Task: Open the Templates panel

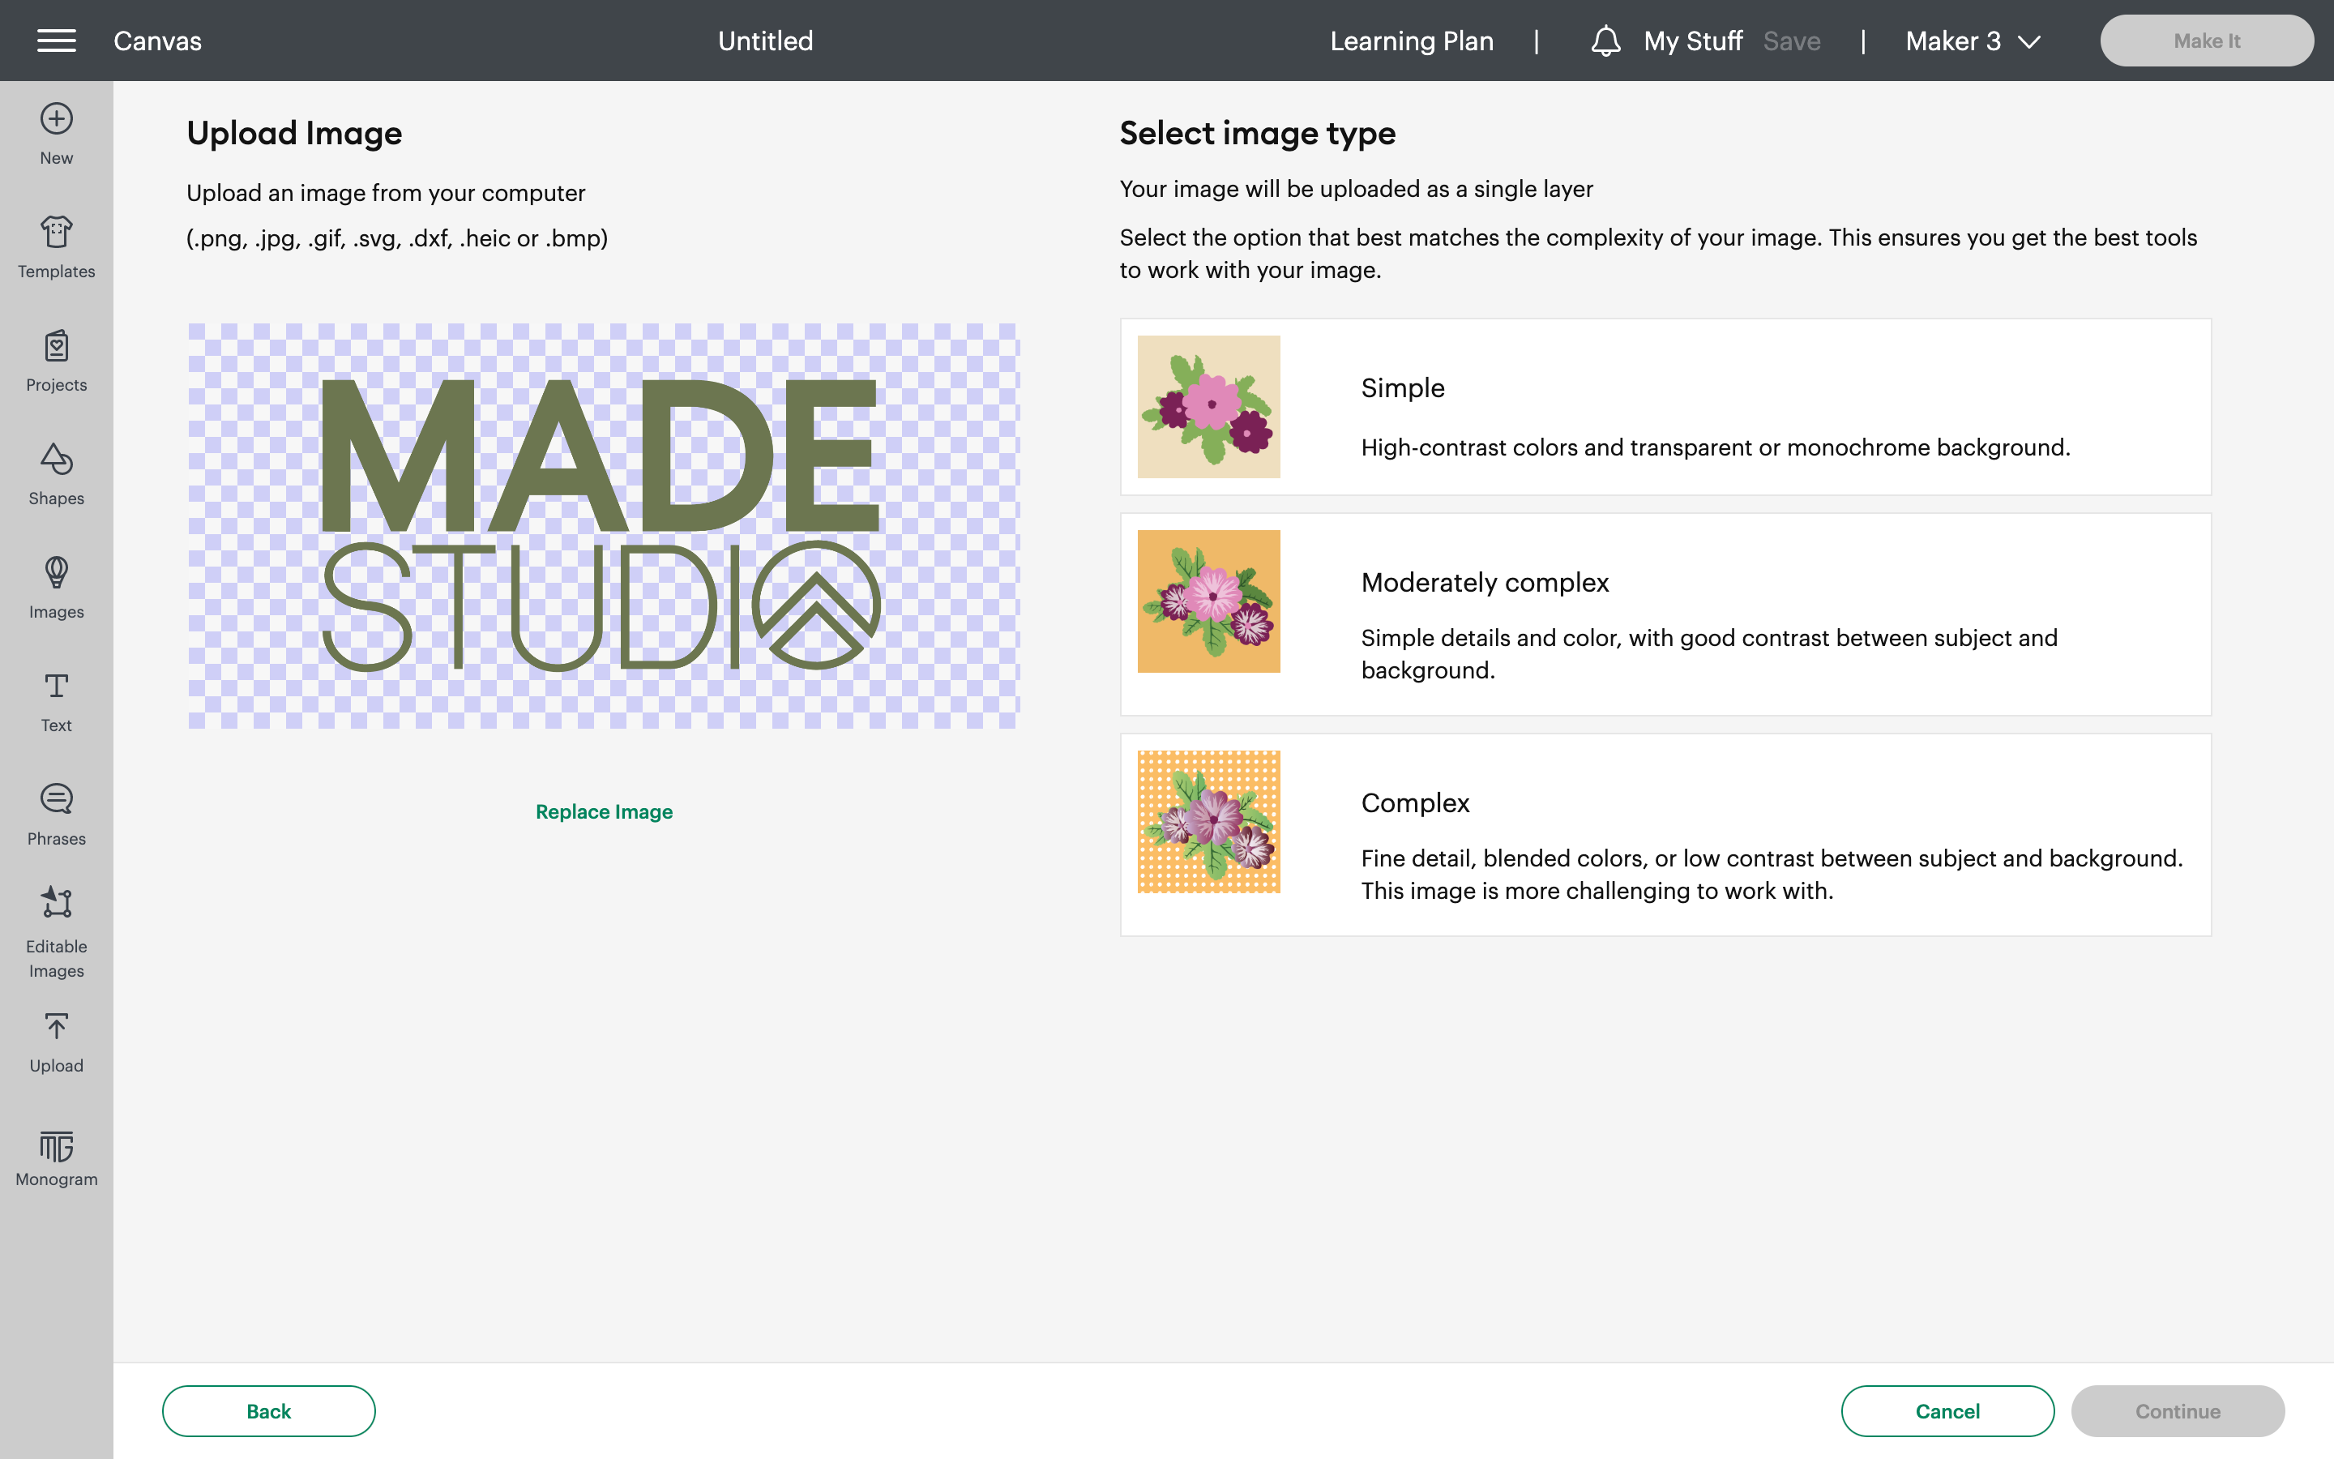Action: pyautogui.click(x=56, y=247)
